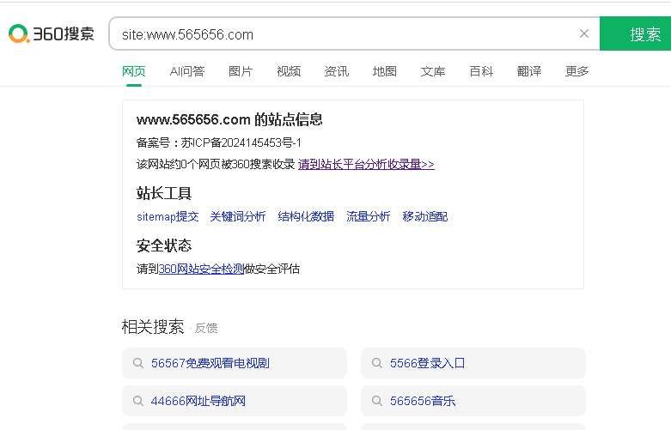Click magnifier icon beside 56567免费观看电视剧
The height and width of the screenshot is (430, 671).
click(x=137, y=363)
